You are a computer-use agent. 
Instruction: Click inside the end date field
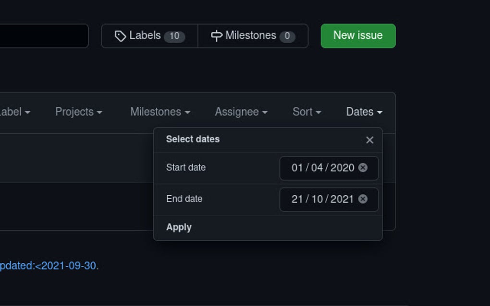[322, 199]
